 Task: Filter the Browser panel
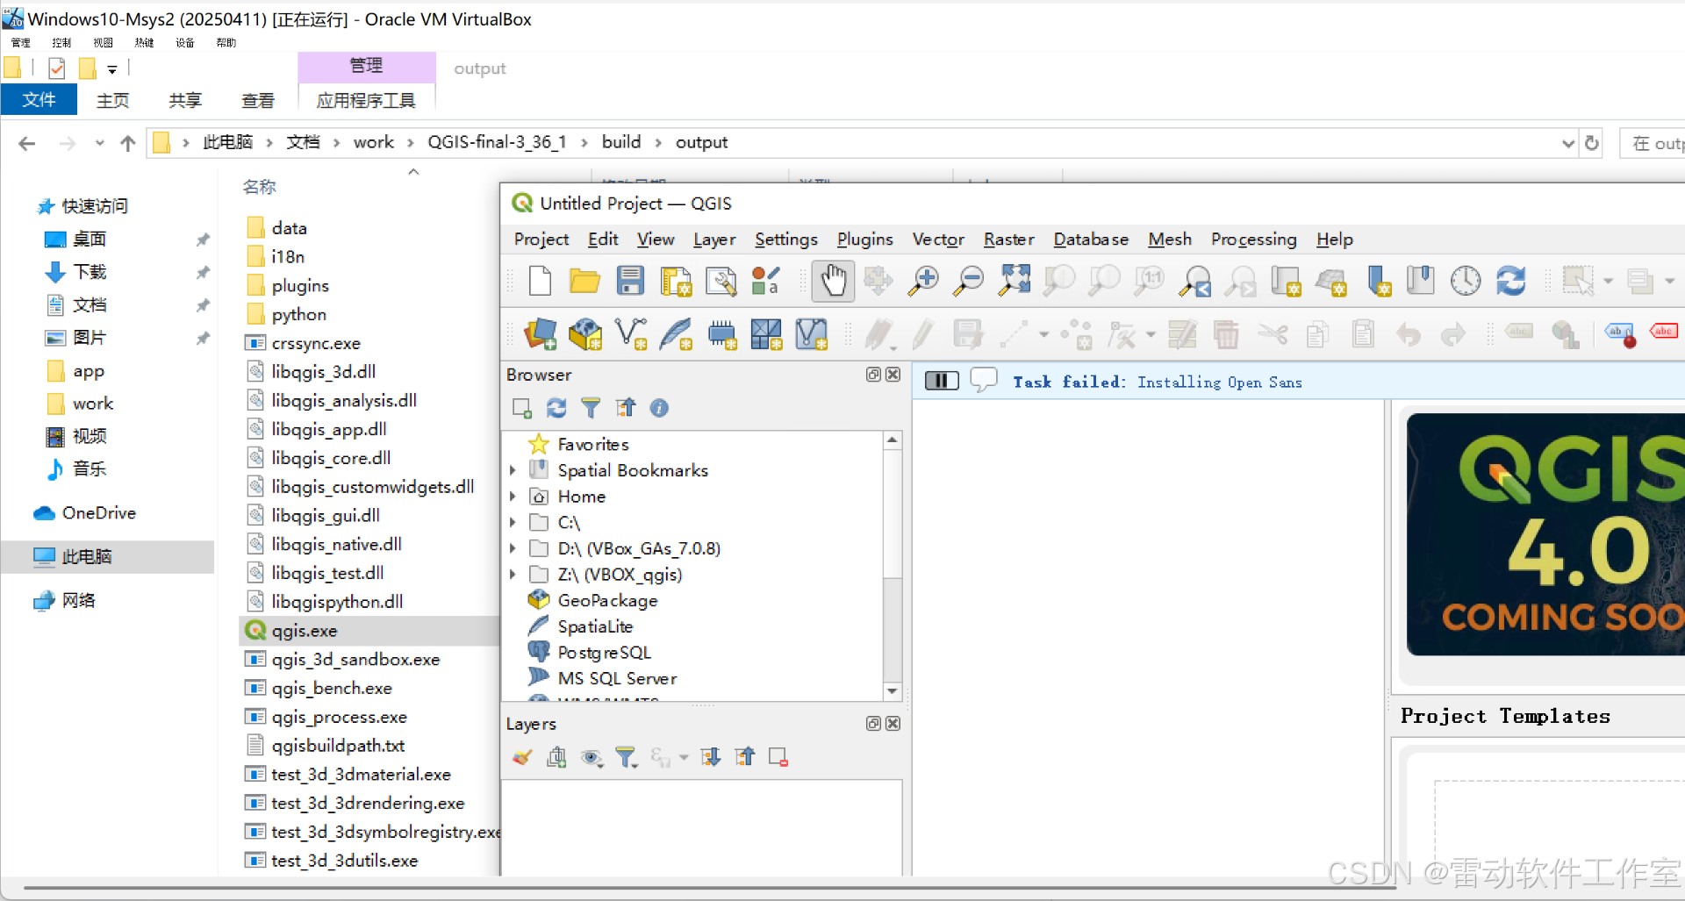[x=591, y=408]
